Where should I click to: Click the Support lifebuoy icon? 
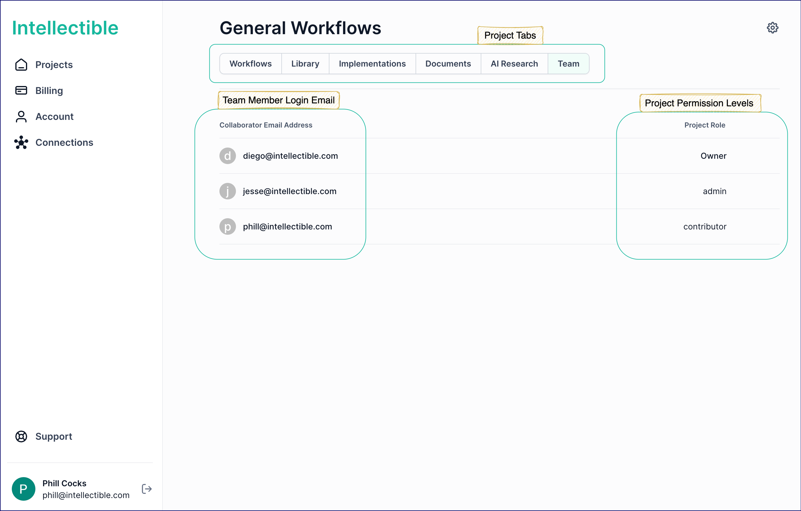tap(21, 436)
